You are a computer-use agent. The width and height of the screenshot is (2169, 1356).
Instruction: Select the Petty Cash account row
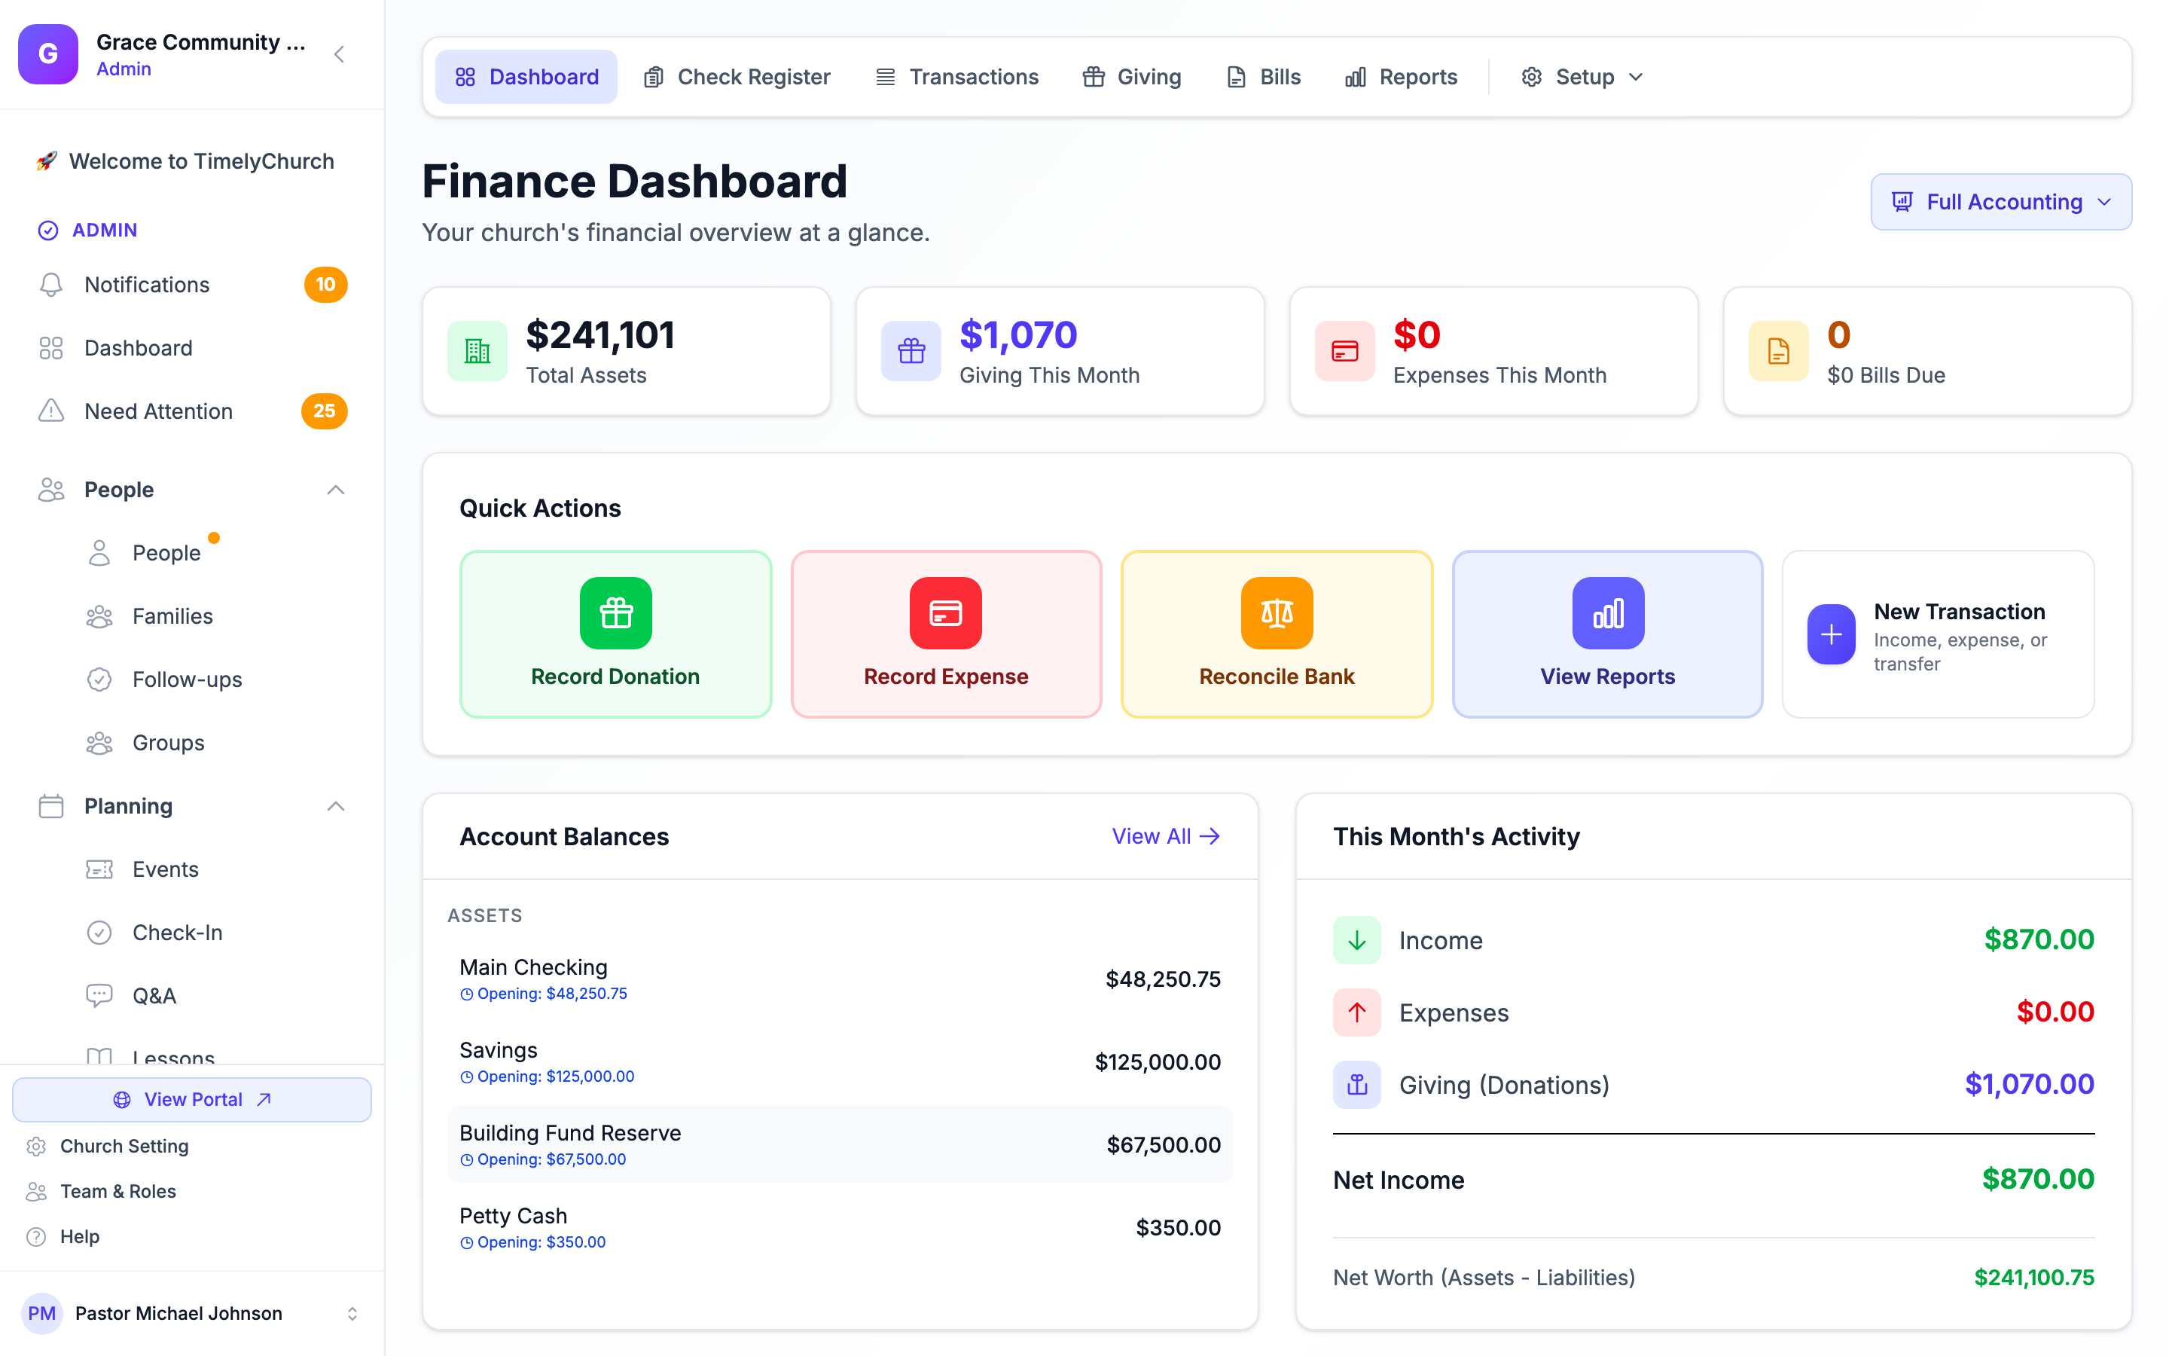click(840, 1228)
